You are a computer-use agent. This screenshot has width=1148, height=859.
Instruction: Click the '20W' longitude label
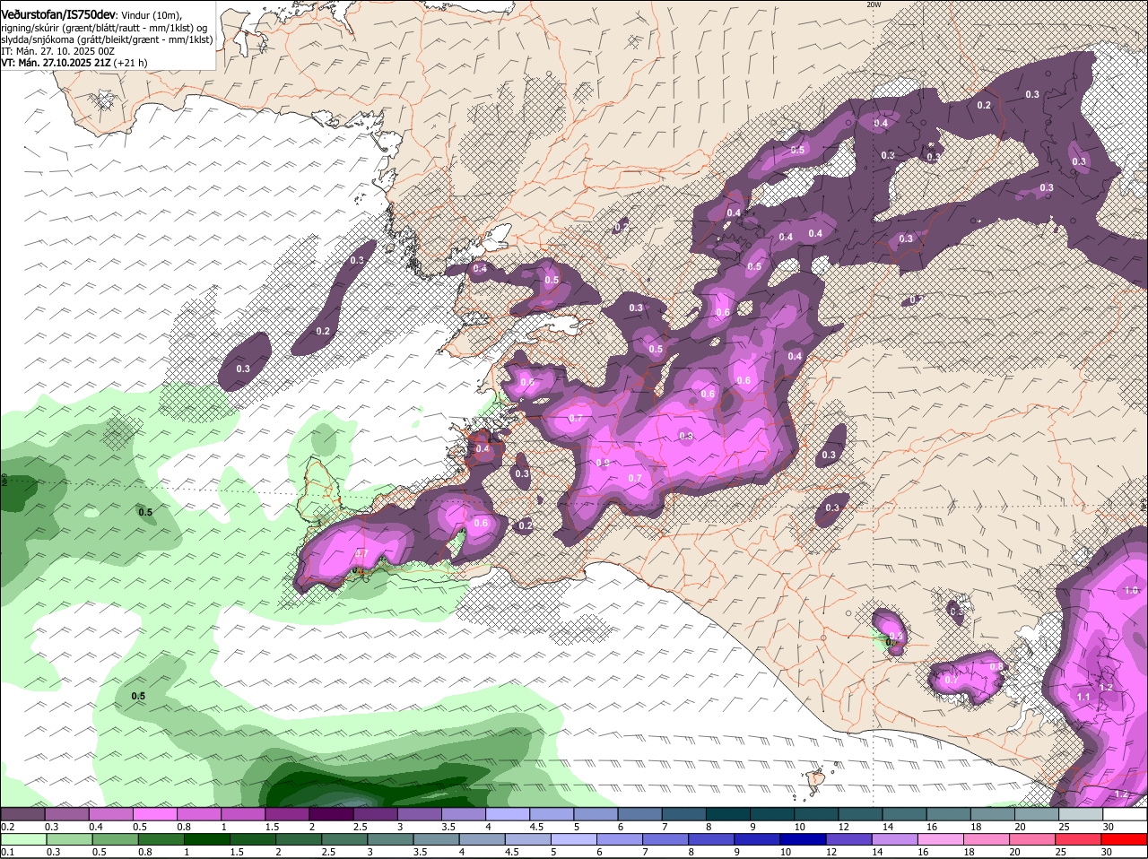click(874, 4)
